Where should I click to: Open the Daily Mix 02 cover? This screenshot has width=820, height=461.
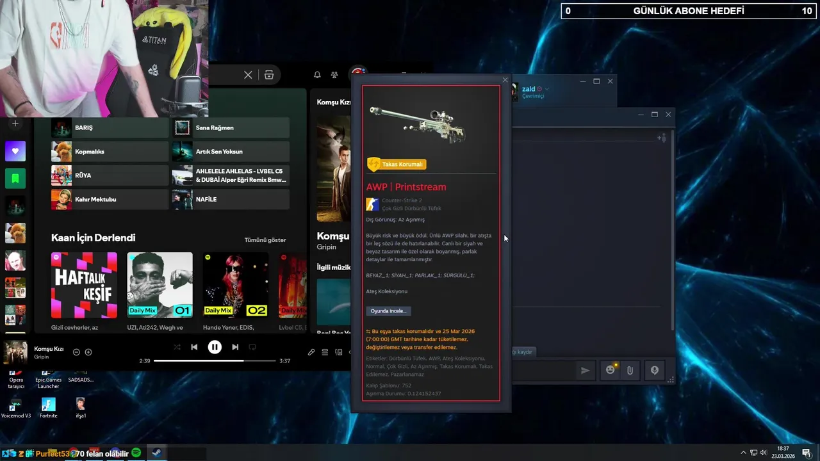(x=236, y=285)
